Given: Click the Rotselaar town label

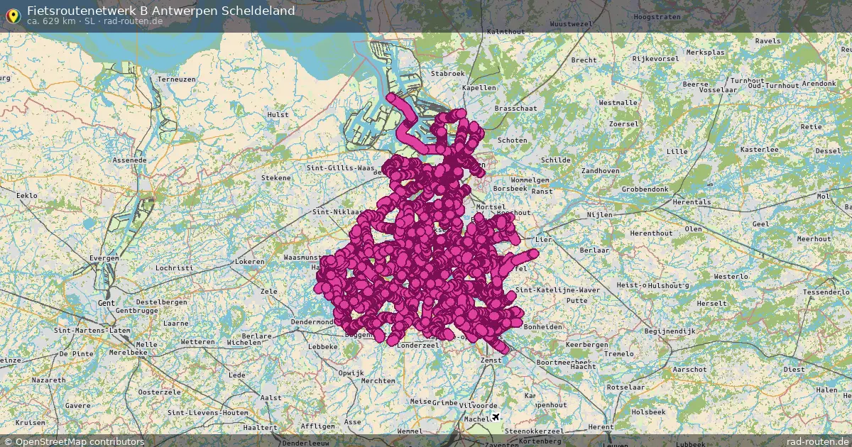Looking at the screenshot, I should 626,387.
